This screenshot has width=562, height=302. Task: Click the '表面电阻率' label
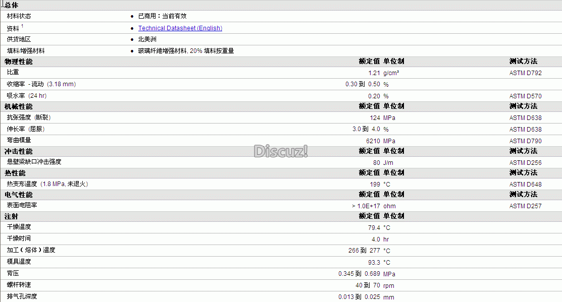point(22,205)
